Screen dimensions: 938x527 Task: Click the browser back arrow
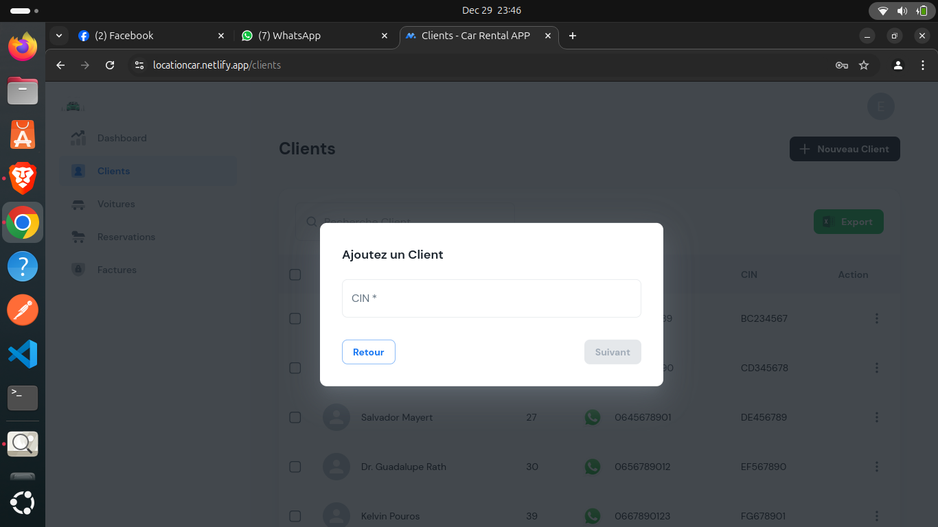click(x=60, y=65)
